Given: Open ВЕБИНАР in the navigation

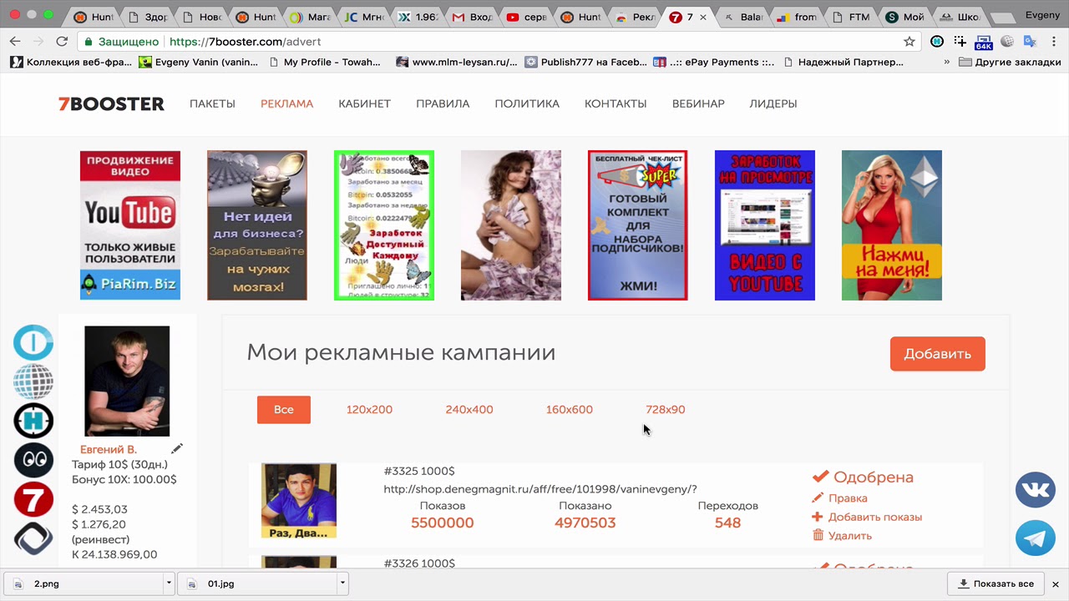Looking at the screenshot, I should click(x=698, y=104).
